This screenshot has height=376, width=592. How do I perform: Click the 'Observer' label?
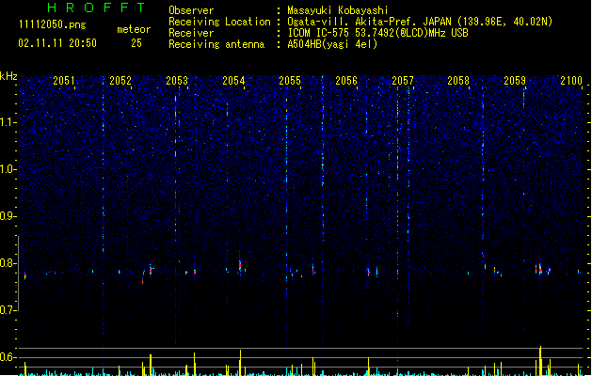tap(191, 10)
